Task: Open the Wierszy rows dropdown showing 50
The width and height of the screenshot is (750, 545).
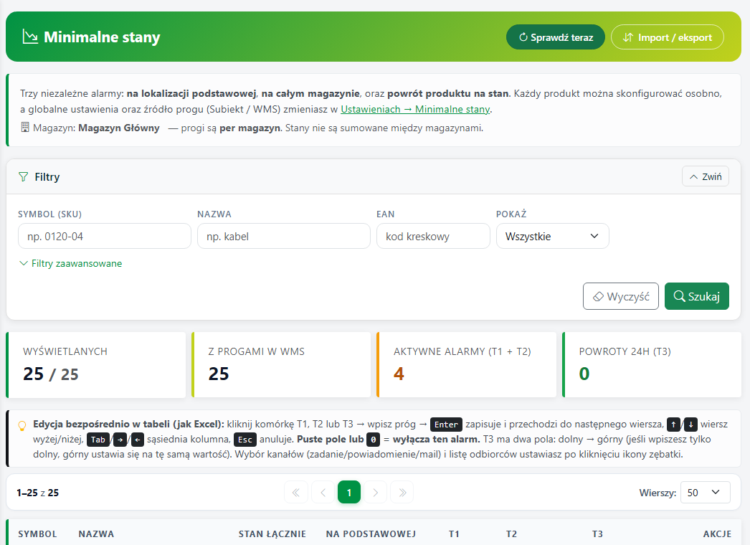Action: (x=705, y=493)
